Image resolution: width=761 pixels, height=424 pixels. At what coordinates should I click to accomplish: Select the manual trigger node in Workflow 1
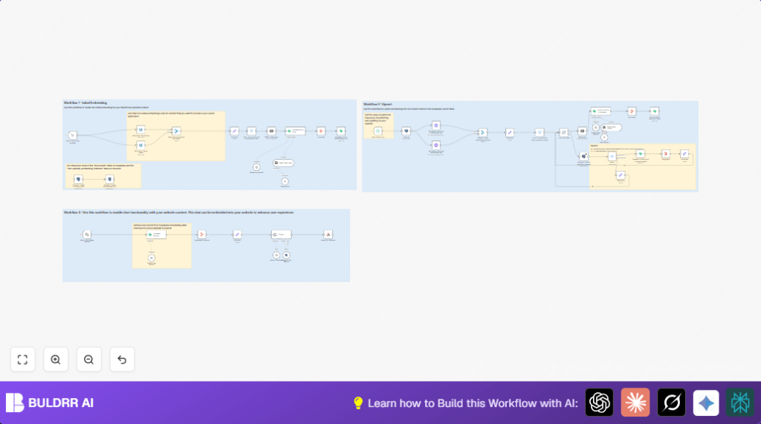73,135
